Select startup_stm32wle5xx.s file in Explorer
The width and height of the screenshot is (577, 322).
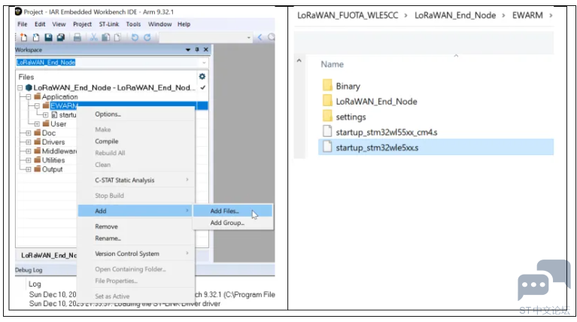coord(436,147)
